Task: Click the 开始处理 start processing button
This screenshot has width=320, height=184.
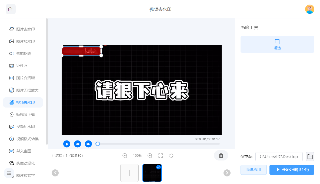Action: pyautogui.click(x=292, y=170)
